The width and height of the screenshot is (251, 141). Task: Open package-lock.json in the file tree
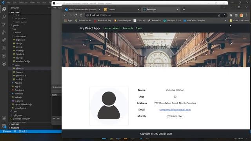click(x=22, y=119)
